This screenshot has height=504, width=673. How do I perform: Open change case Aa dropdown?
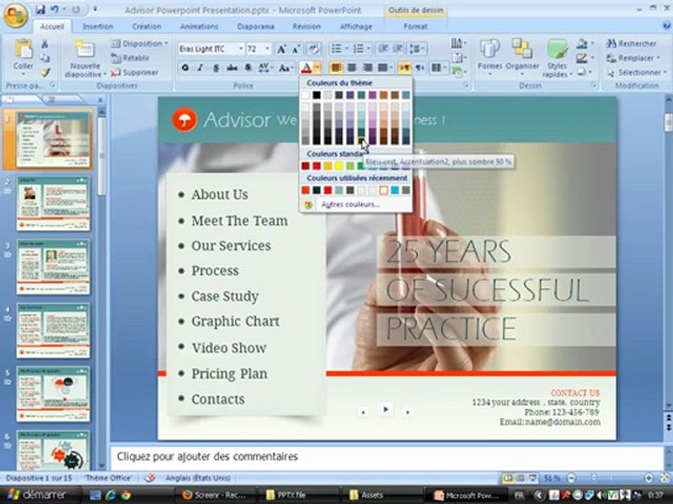click(285, 68)
